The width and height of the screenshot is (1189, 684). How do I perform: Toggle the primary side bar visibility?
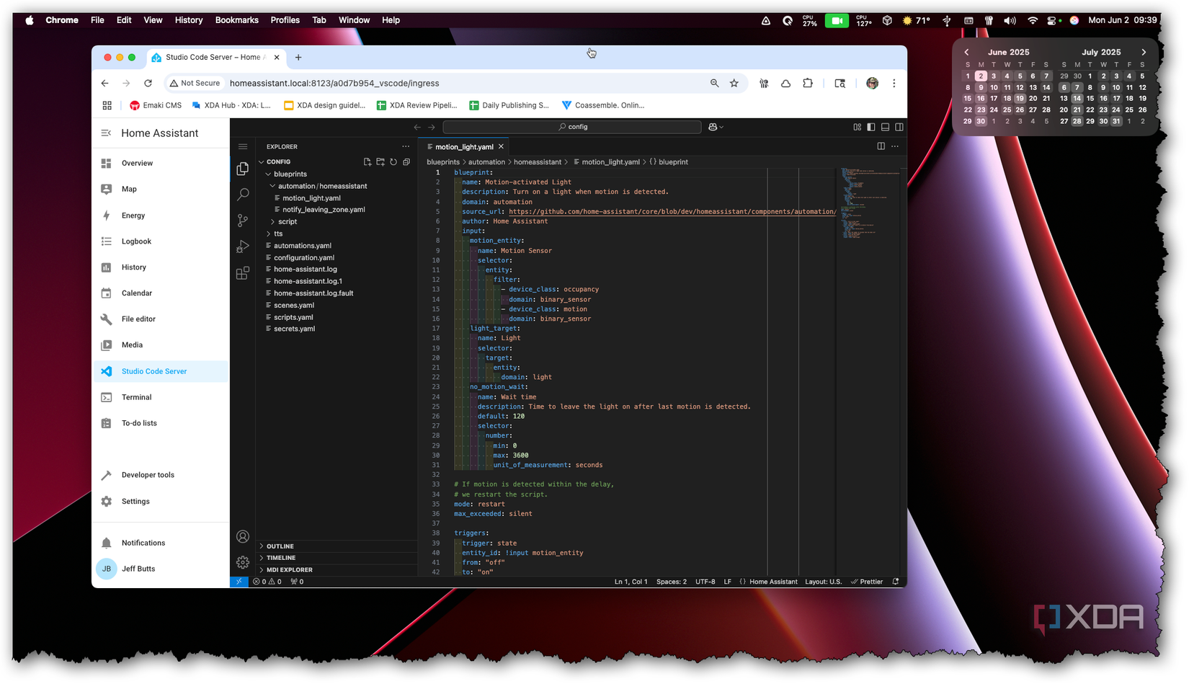[871, 127]
